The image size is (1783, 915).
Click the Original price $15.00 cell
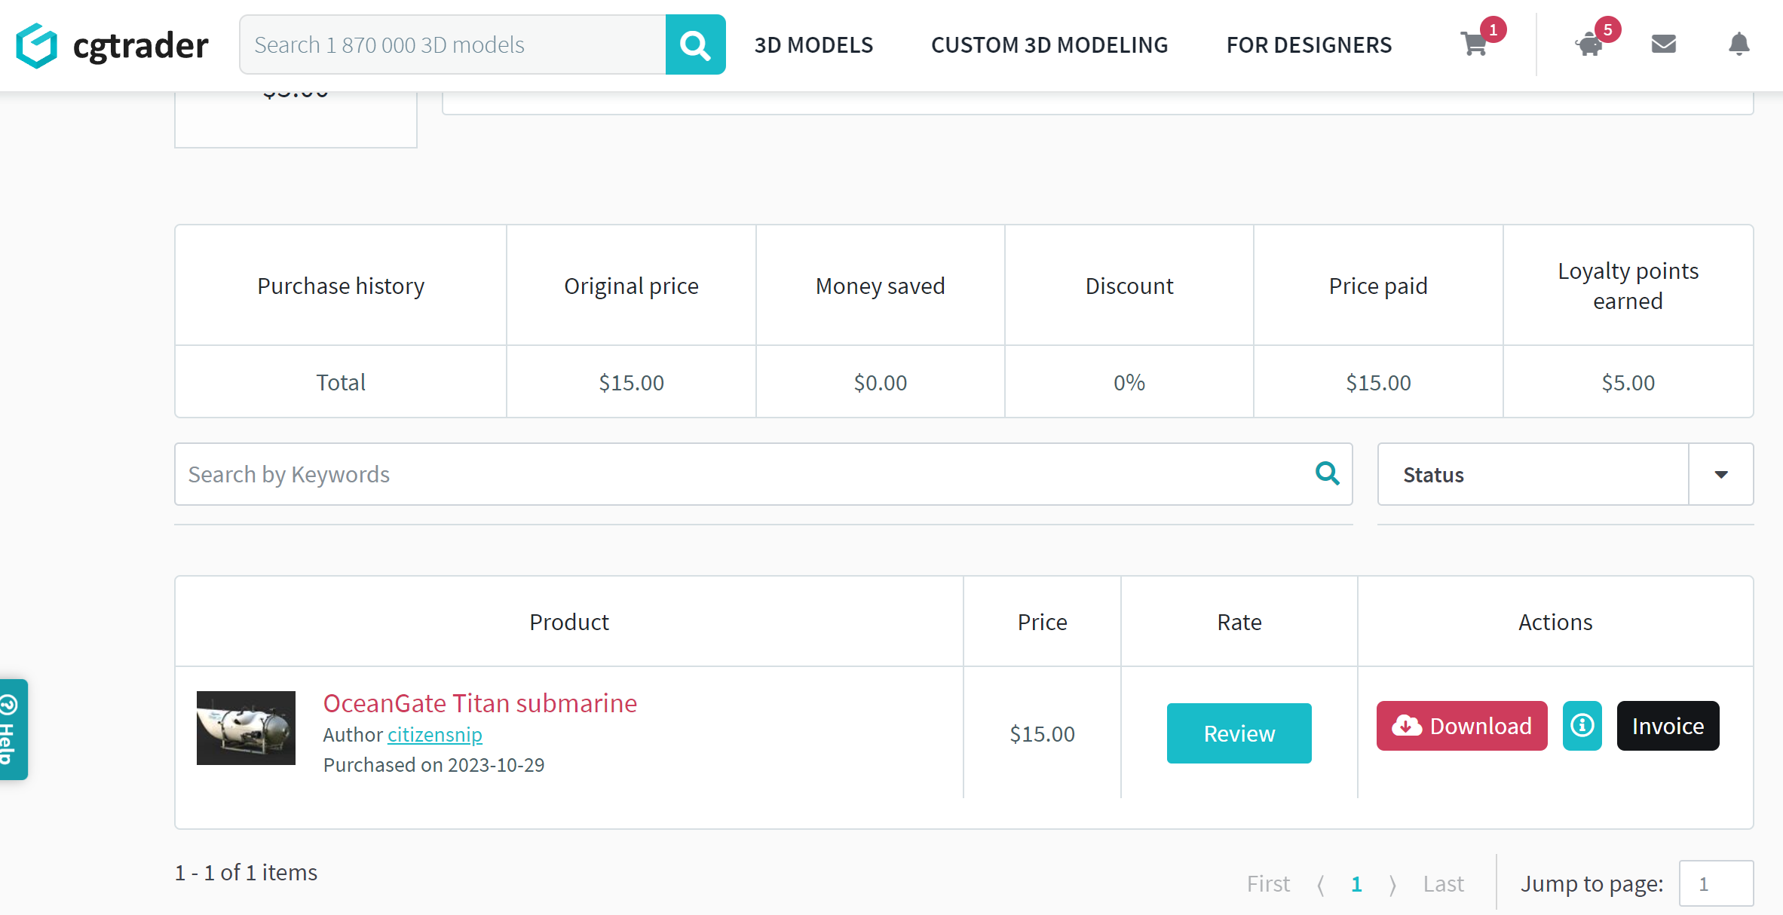[x=631, y=382]
